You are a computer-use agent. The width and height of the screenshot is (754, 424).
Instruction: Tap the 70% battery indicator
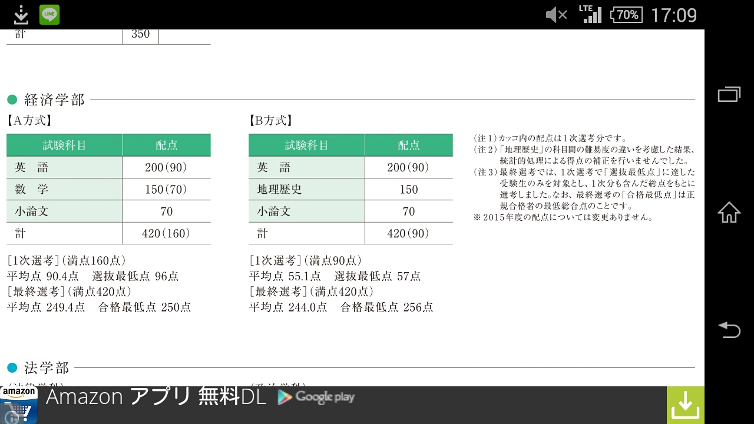pos(626,15)
